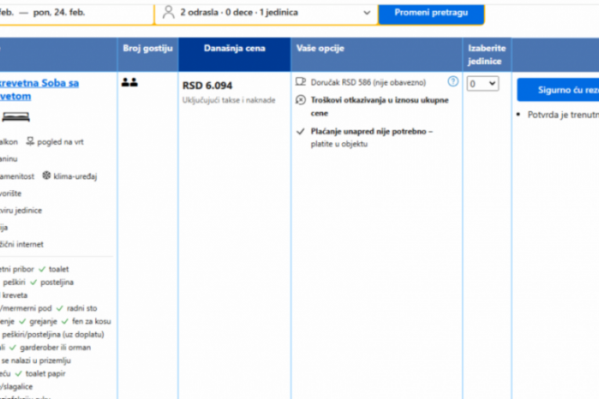599x399 pixels.
Task: Click the breakfast cup icon
Action: (x=301, y=81)
